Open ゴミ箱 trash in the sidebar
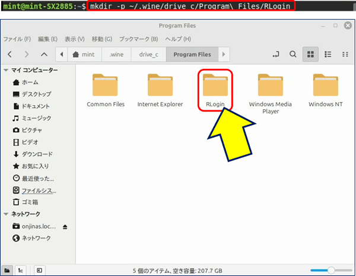The image size is (356, 276). click(x=26, y=202)
